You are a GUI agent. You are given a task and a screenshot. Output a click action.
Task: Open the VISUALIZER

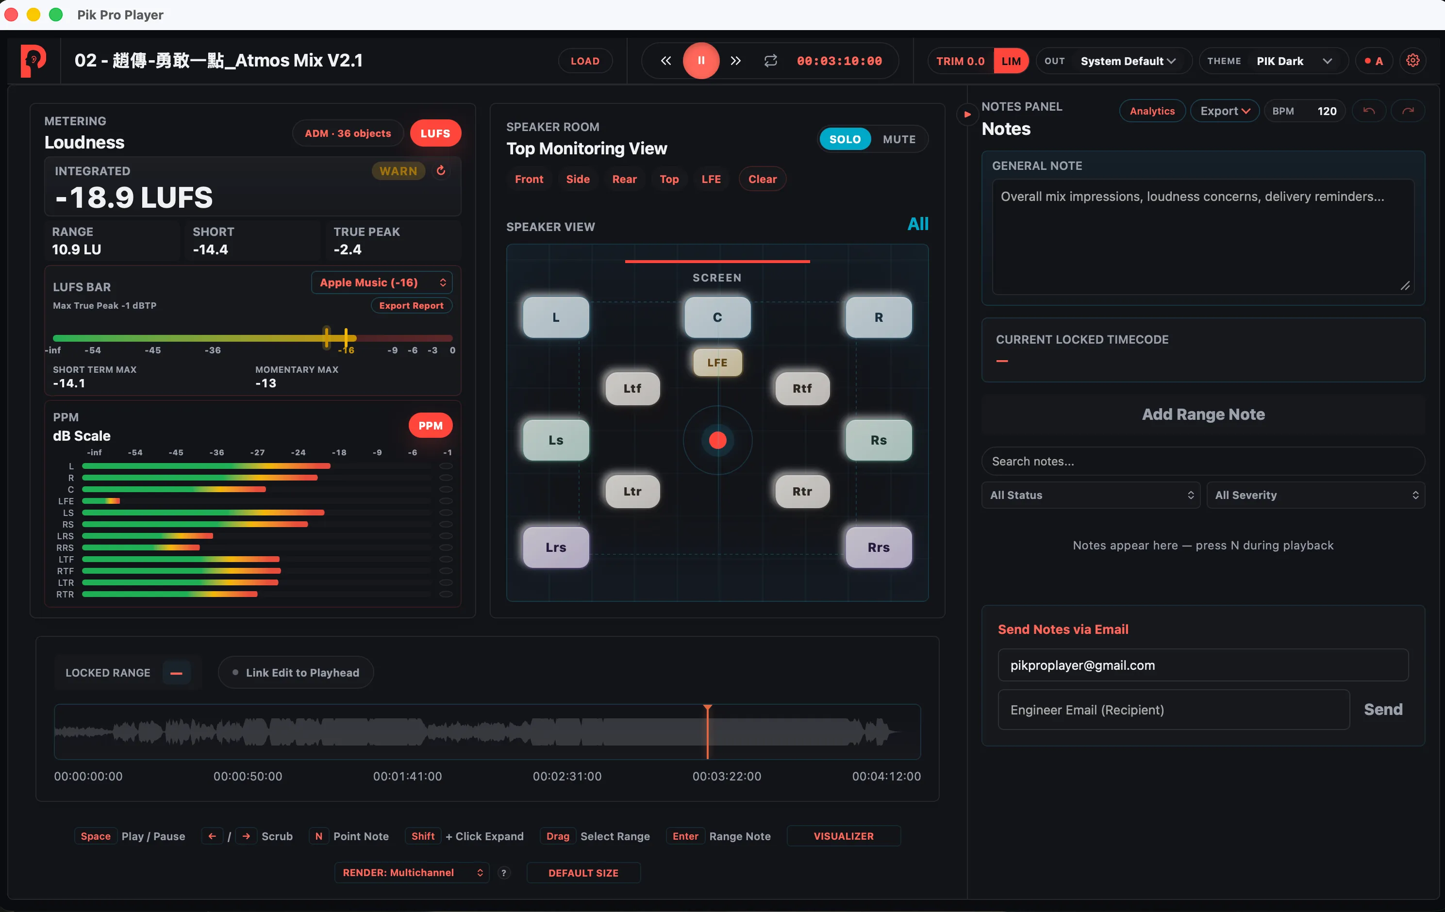(x=843, y=836)
